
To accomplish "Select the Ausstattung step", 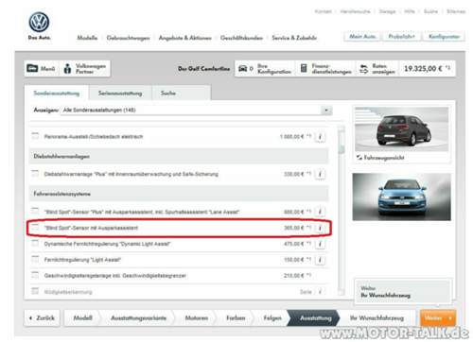I will (315, 318).
